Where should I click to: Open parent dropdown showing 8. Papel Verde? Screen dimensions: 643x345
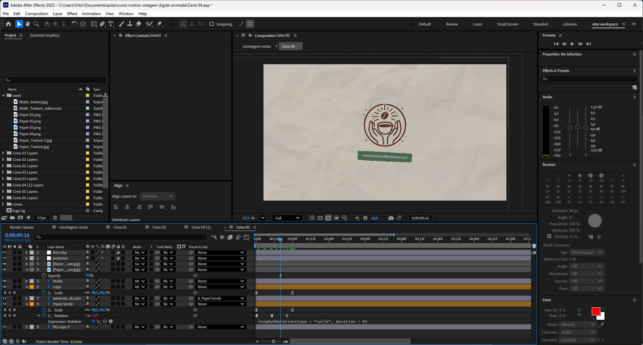point(221,298)
